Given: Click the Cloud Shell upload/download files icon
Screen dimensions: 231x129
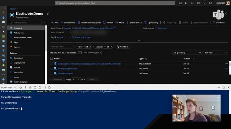Looking at the screenshot, I should 35,87.
